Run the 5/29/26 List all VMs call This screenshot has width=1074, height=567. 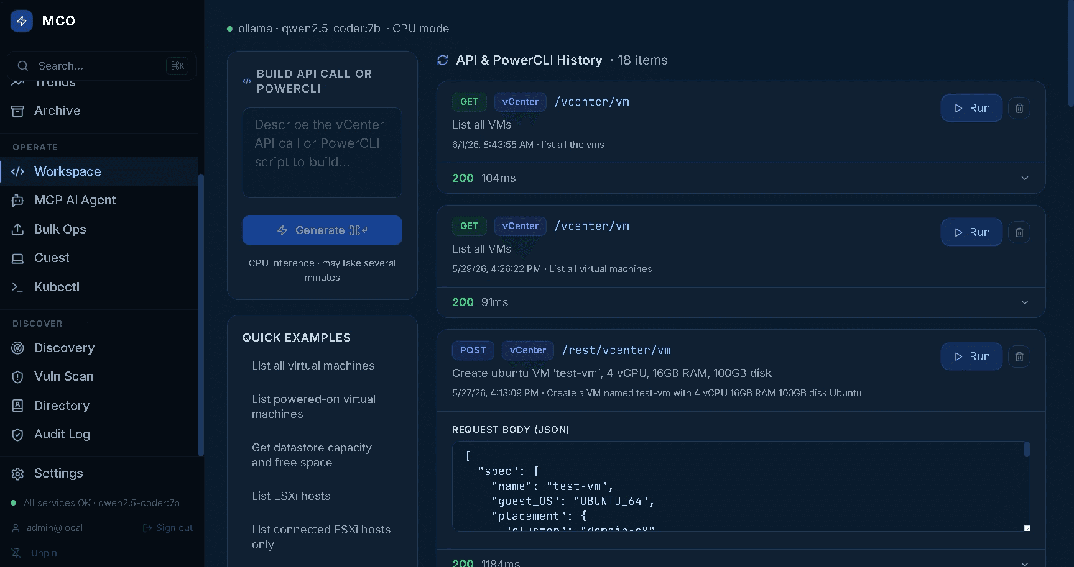(x=971, y=232)
